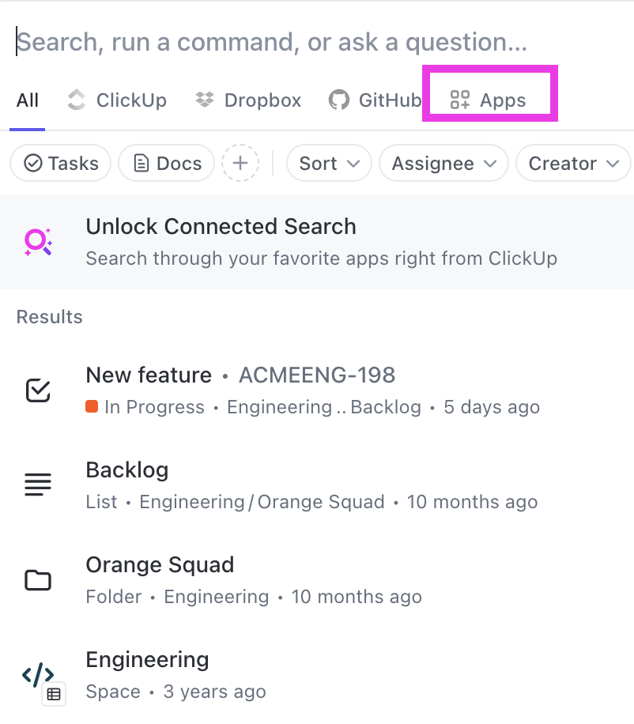Switch to the All tab

(x=27, y=100)
